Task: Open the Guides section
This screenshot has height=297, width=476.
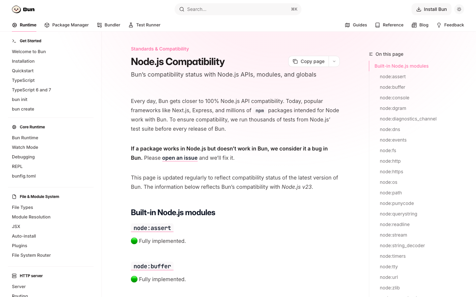Action: [356, 25]
